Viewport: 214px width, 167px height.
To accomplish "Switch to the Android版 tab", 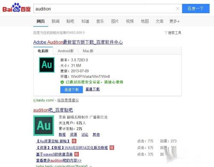I will [x=65, y=51].
